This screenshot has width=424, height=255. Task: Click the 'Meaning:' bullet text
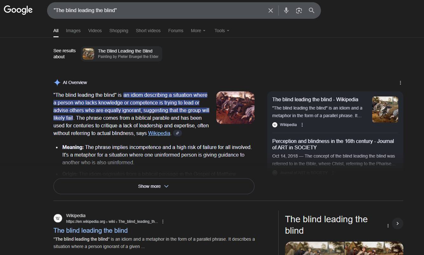(x=73, y=147)
